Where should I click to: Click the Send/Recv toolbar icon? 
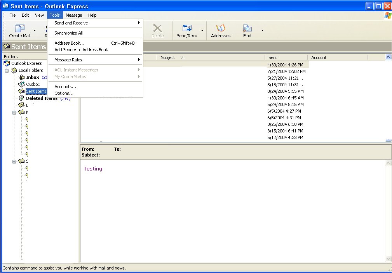coord(187,28)
